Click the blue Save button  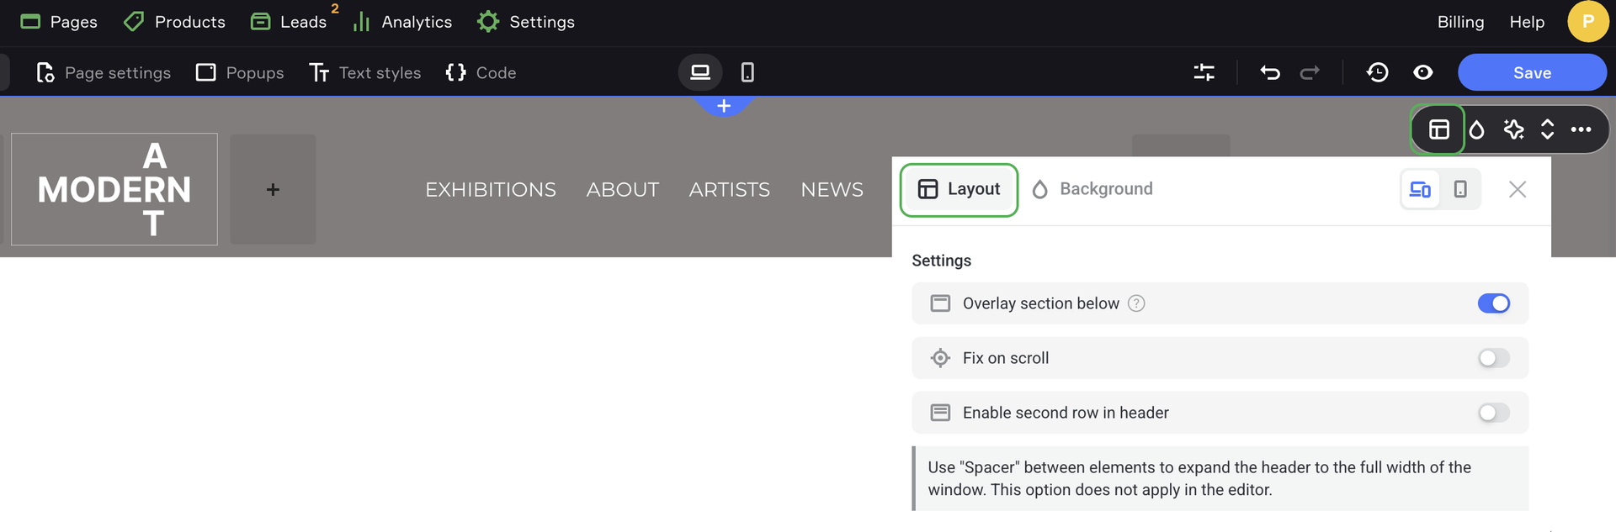1532,73
